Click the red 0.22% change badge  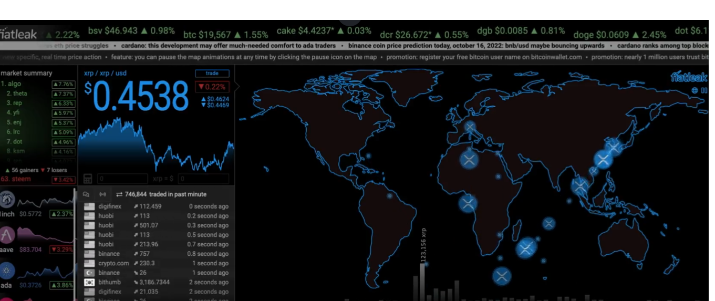(x=212, y=87)
